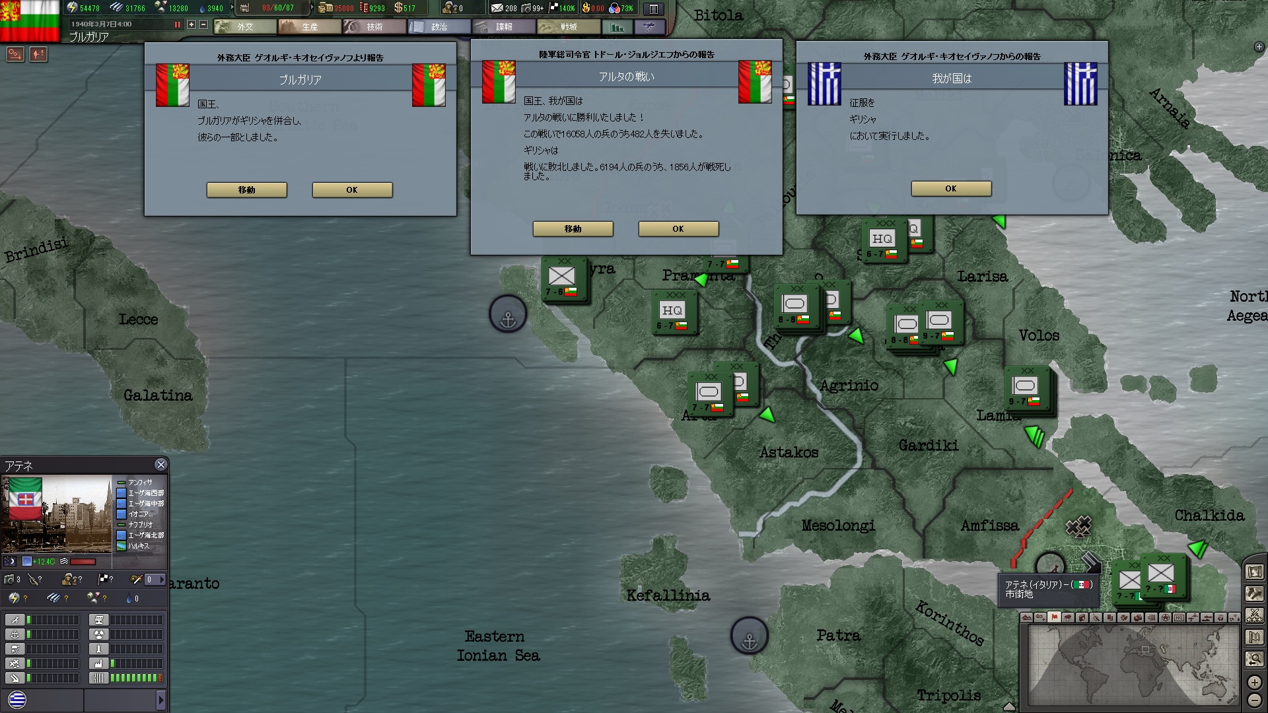Image resolution: width=1268 pixels, height=713 pixels.
Task: Open the 技術 technology tab
Action: tap(374, 27)
